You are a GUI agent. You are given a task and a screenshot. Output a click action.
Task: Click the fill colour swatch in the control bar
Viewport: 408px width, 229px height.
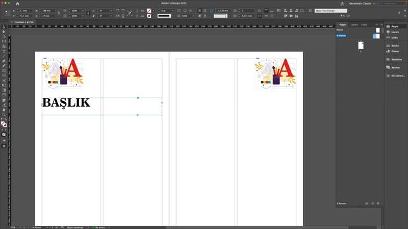[149, 11]
